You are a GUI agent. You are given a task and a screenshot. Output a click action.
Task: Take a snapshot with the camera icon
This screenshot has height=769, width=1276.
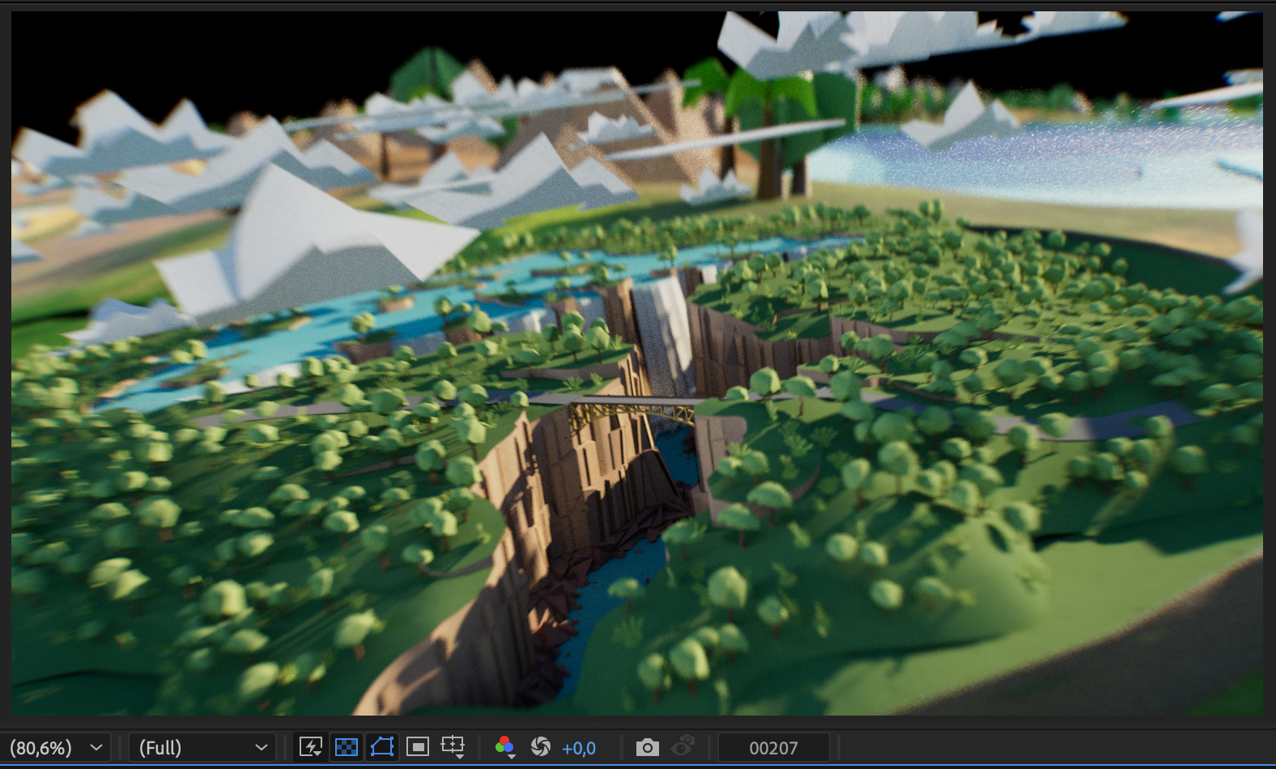[x=647, y=746]
